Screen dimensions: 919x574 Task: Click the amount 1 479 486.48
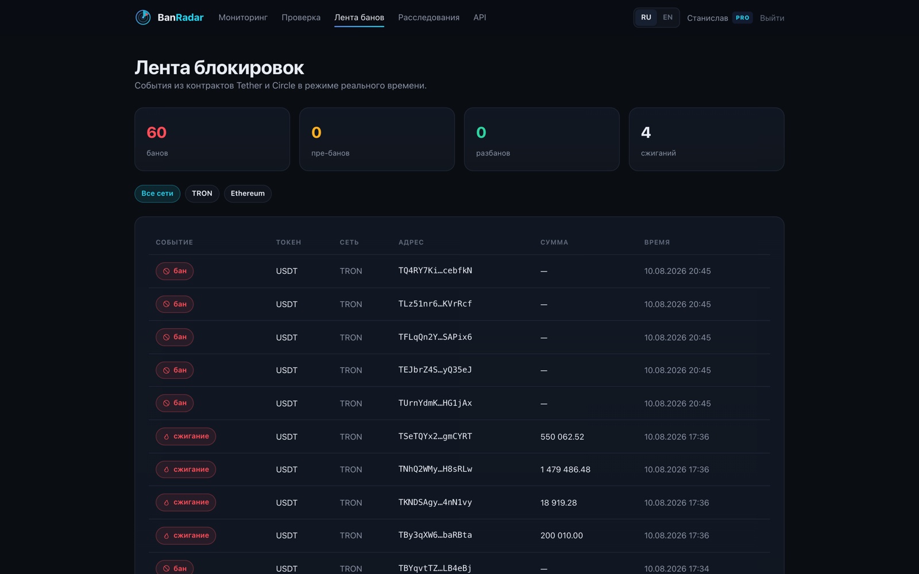click(x=565, y=470)
